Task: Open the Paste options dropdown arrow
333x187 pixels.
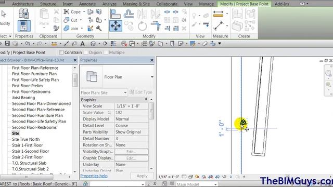Action: click(x=44, y=28)
